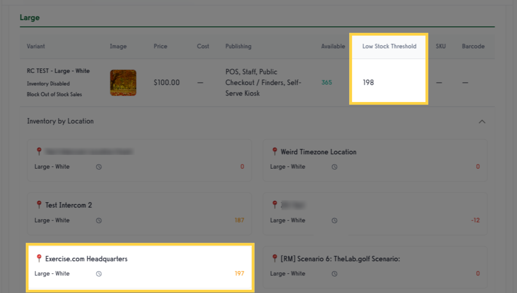Viewport: 517px width, 293px height.
Task: Click the Large section heading
Action: (30, 18)
